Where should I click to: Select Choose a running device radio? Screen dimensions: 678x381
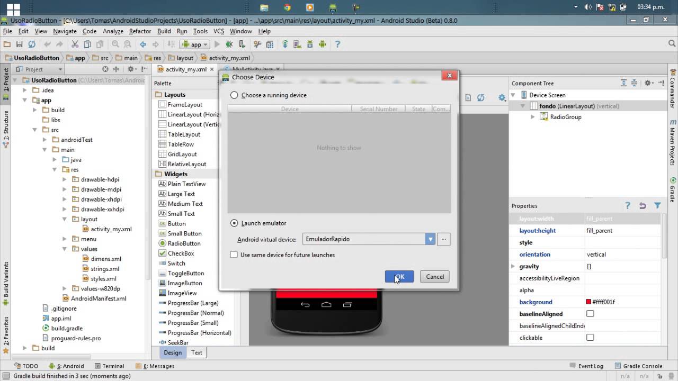234,95
